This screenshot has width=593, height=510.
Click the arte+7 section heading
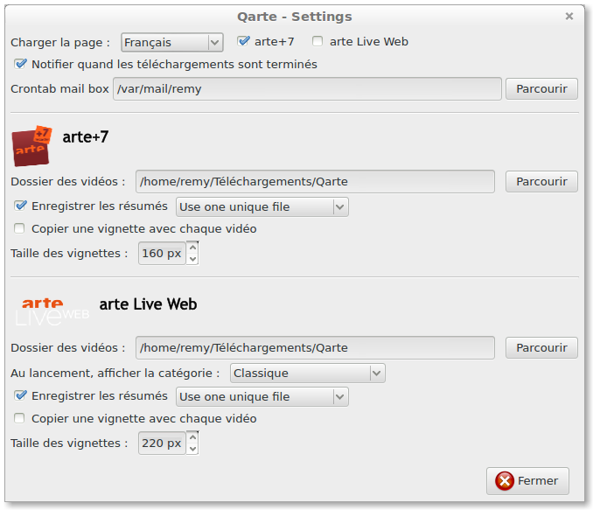pos(86,137)
